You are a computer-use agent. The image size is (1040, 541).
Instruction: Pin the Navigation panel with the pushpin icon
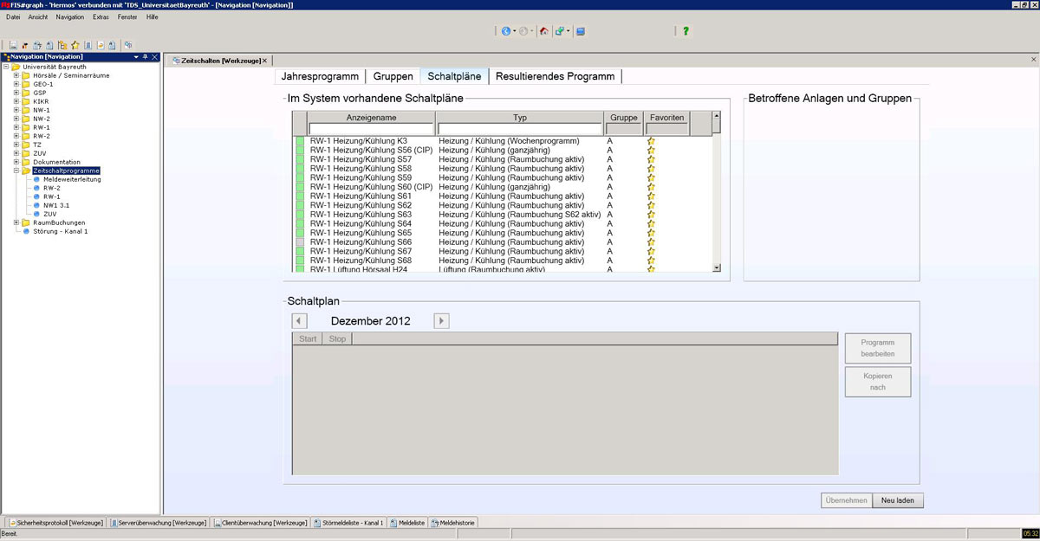pos(146,57)
